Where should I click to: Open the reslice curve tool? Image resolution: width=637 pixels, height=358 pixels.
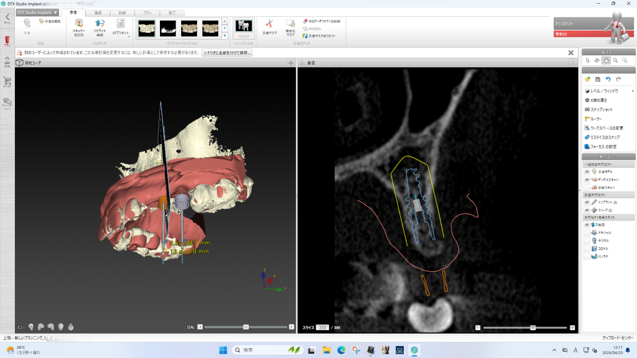coord(100,25)
